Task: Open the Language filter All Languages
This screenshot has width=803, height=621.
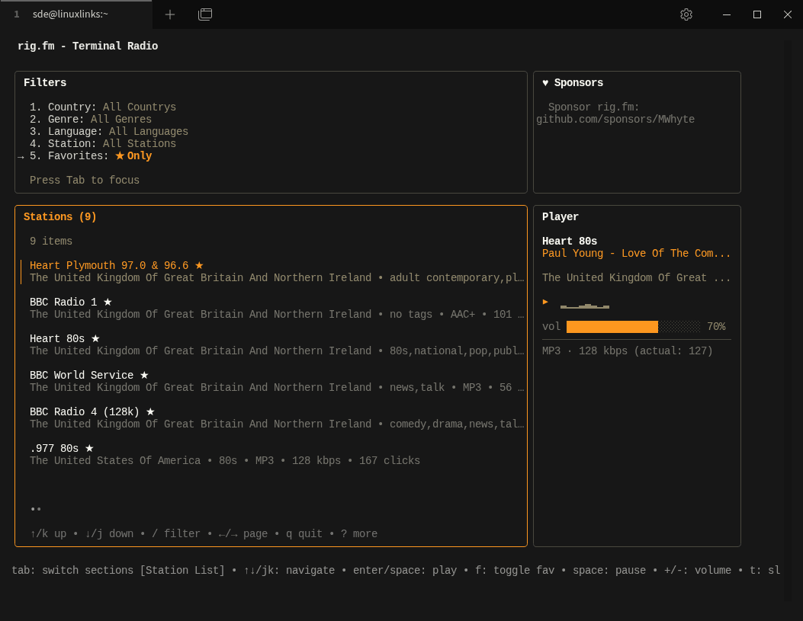Action: 148,132
